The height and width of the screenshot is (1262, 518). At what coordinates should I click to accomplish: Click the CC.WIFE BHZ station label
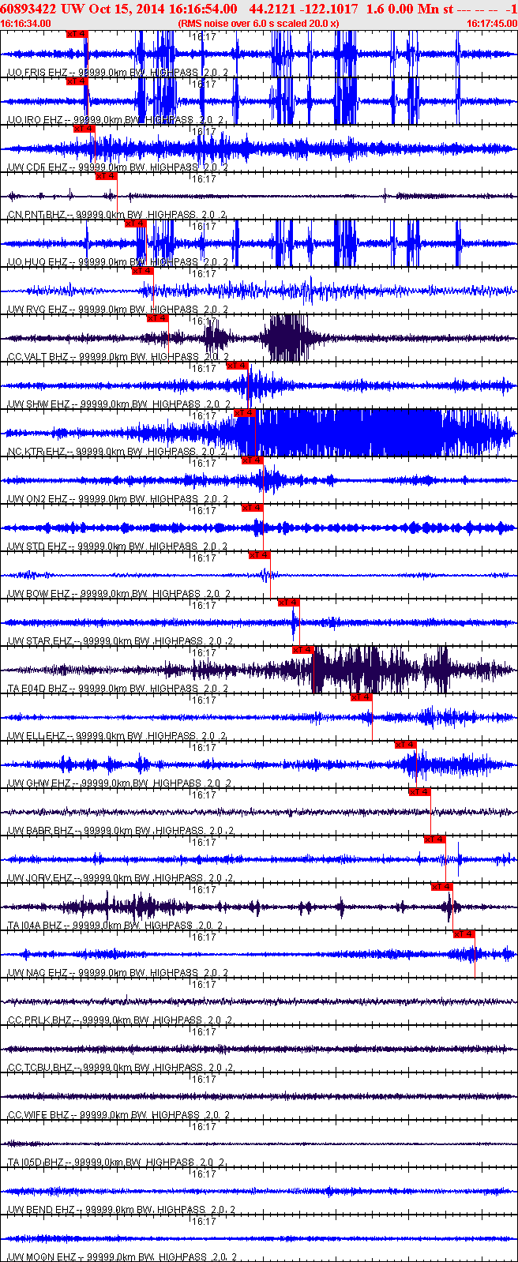pyautogui.click(x=38, y=1114)
